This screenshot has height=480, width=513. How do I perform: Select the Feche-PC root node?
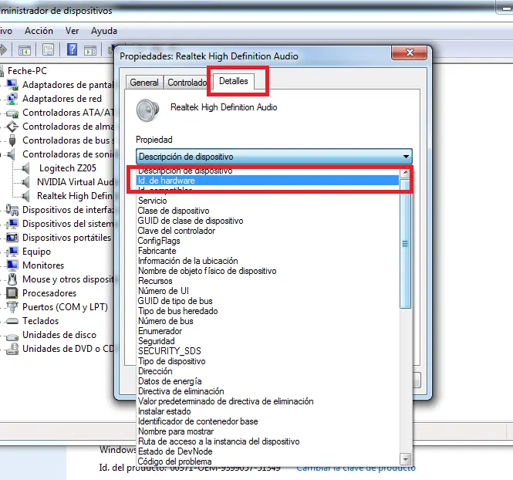[x=27, y=71]
